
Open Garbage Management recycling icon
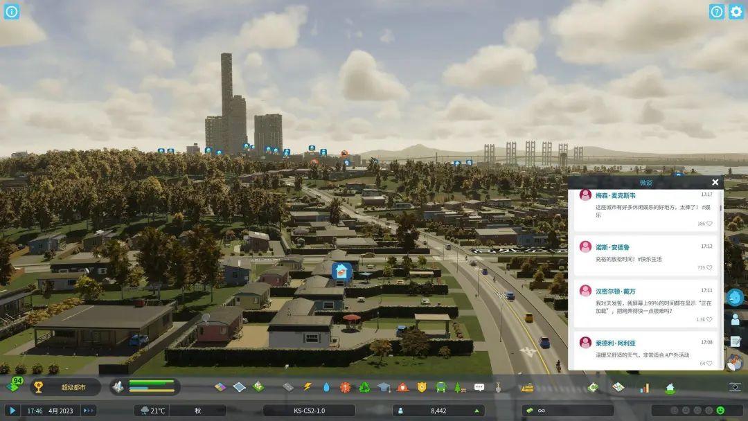pyautogui.click(x=364, y=387)
